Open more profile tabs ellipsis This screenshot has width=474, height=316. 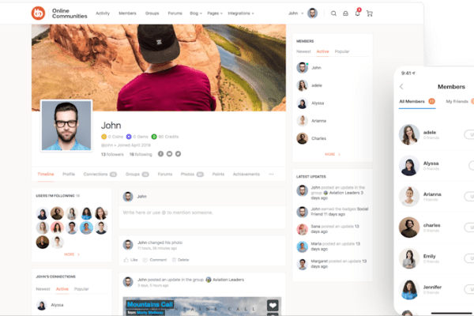[x=271, y=174]
